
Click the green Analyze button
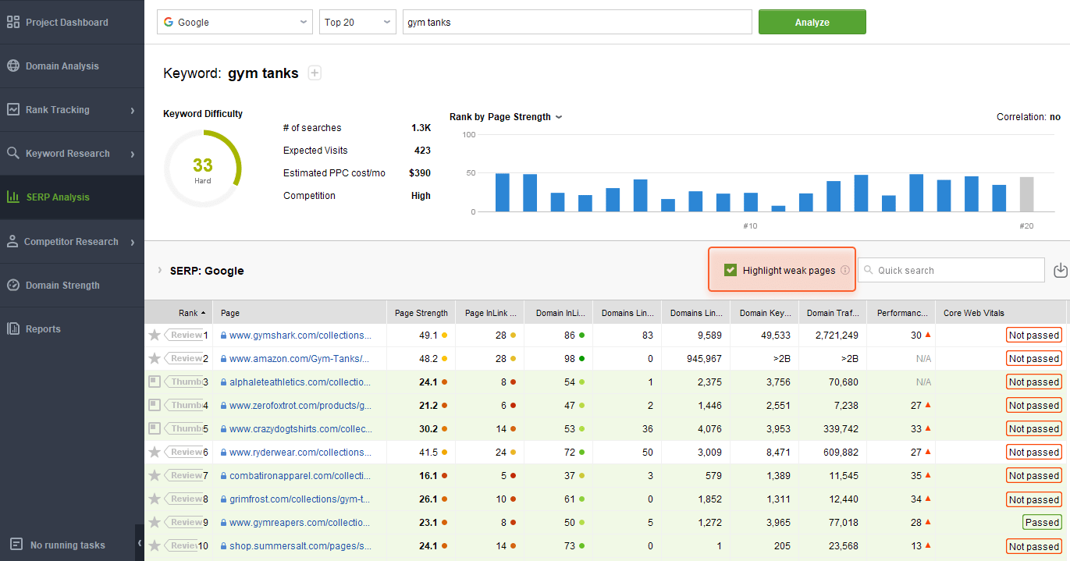point(812,22)
